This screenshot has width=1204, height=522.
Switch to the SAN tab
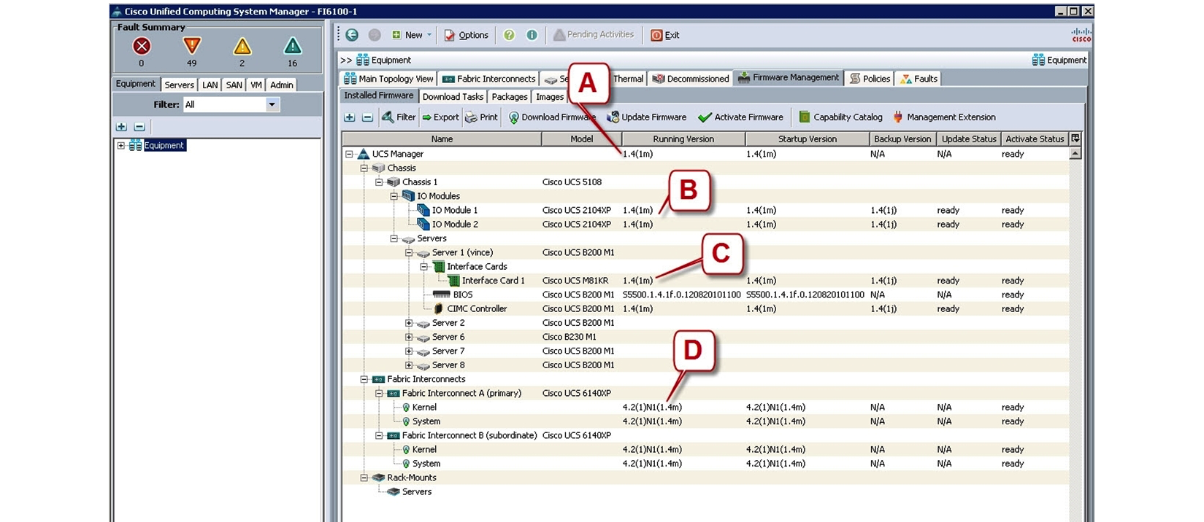click(234, 85)
